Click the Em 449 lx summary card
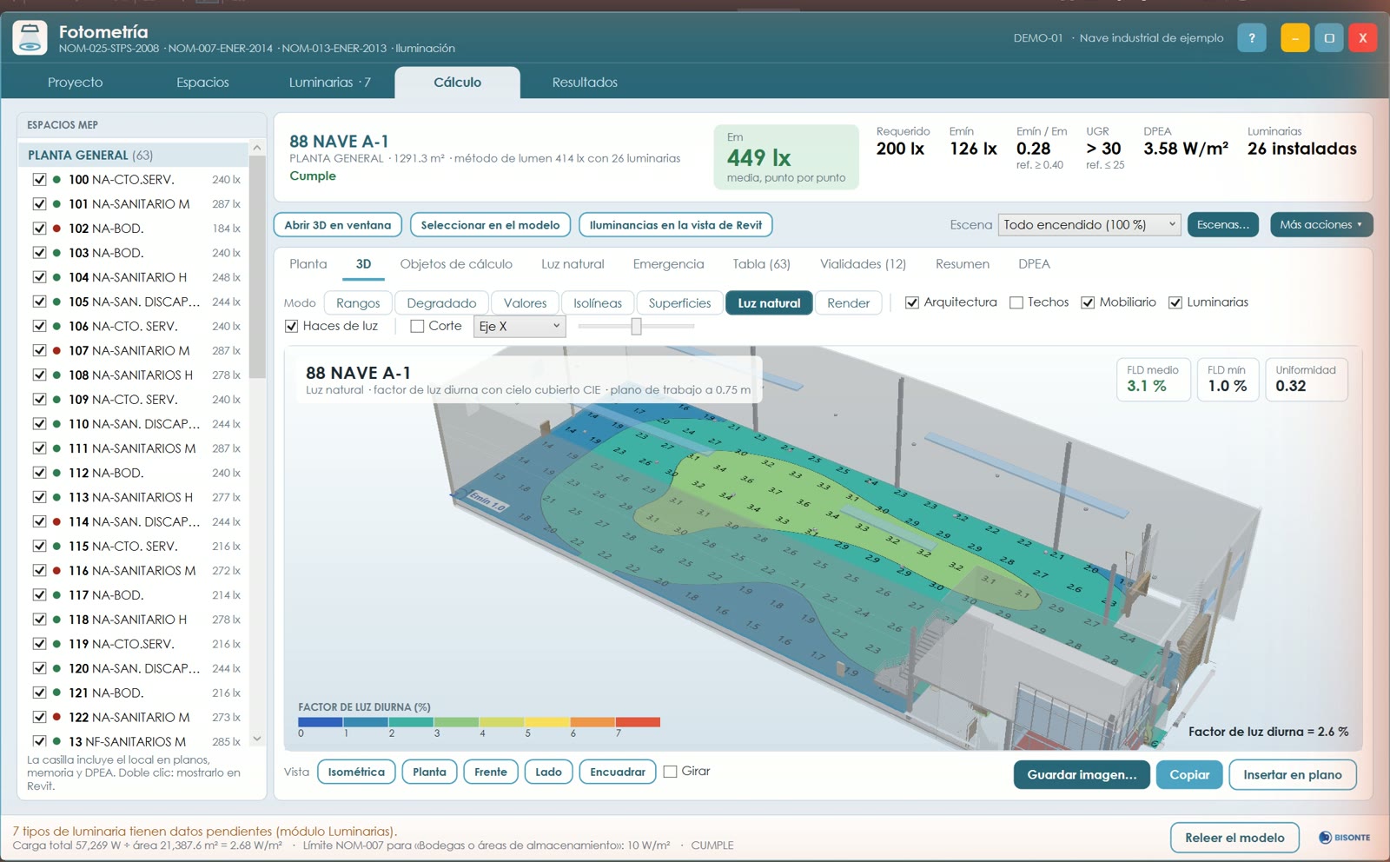 (786, 157)
